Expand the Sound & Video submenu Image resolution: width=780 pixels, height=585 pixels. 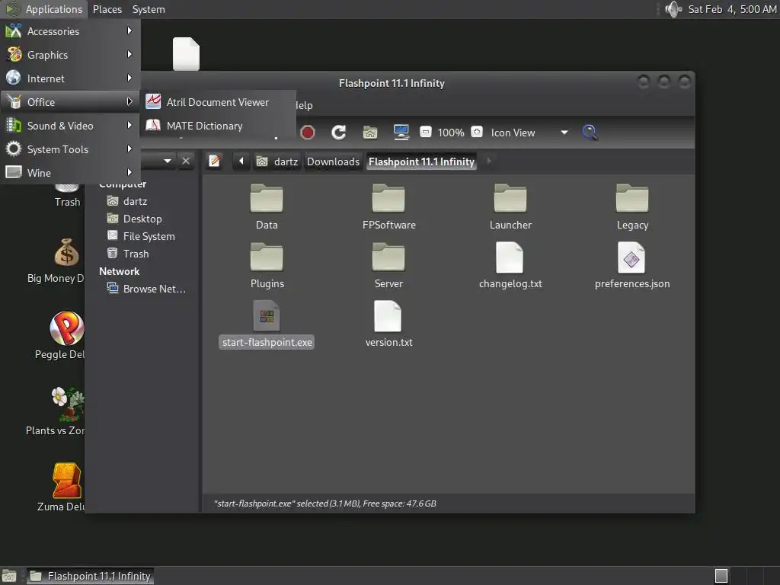[x=70, y=126]
